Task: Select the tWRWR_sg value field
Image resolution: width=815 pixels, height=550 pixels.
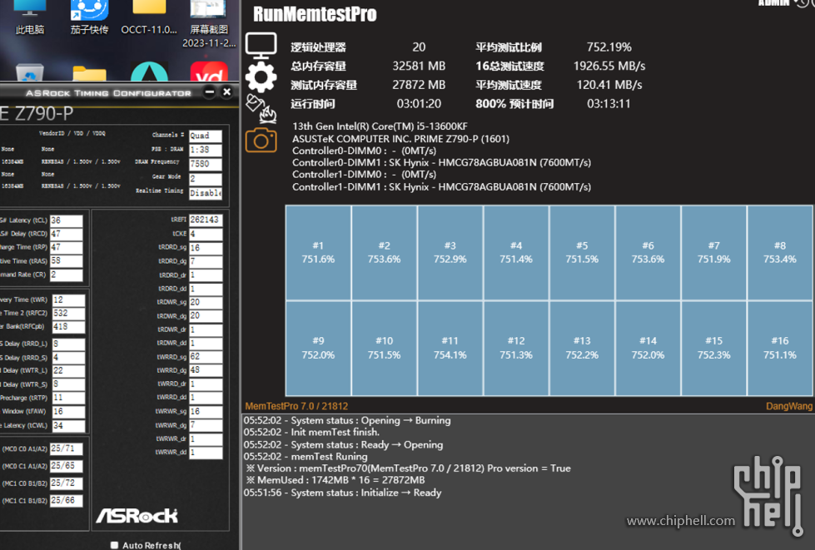Action: point(206,411)
